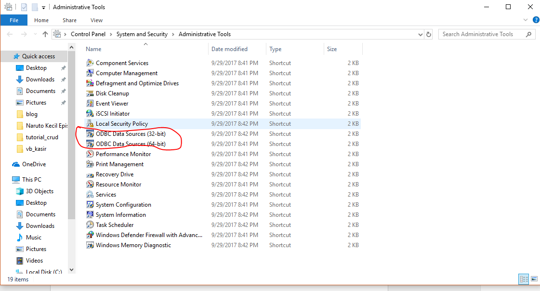Click the Print Management icon

tap(90, 164)
